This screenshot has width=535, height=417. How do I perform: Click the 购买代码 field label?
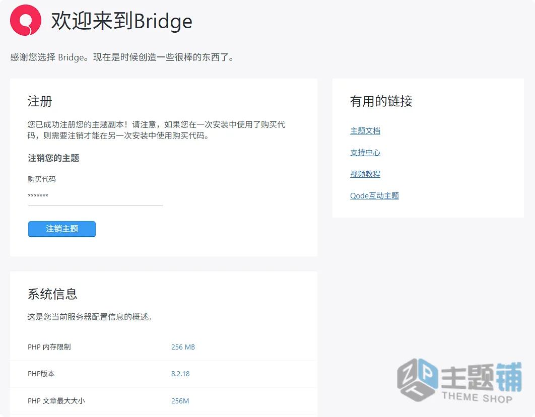coord(42,179)
